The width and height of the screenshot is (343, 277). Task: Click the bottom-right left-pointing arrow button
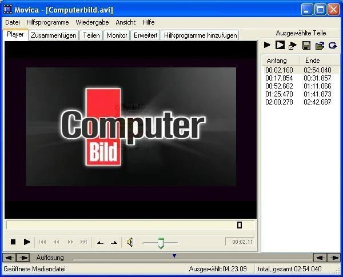(320, 258)
